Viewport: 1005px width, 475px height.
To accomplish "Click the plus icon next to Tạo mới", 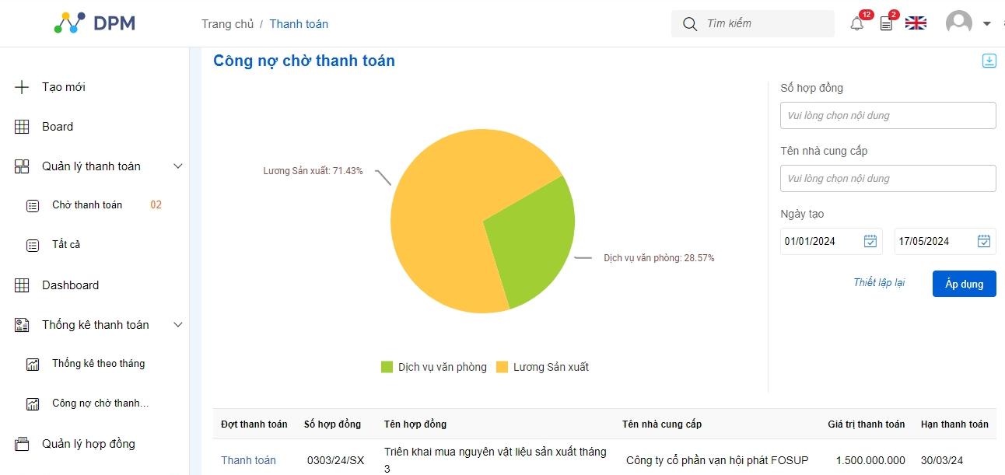I will [x=22, y=87].
